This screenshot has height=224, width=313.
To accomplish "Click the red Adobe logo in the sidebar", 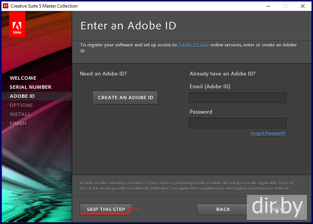I will click(x=17, y=25).
